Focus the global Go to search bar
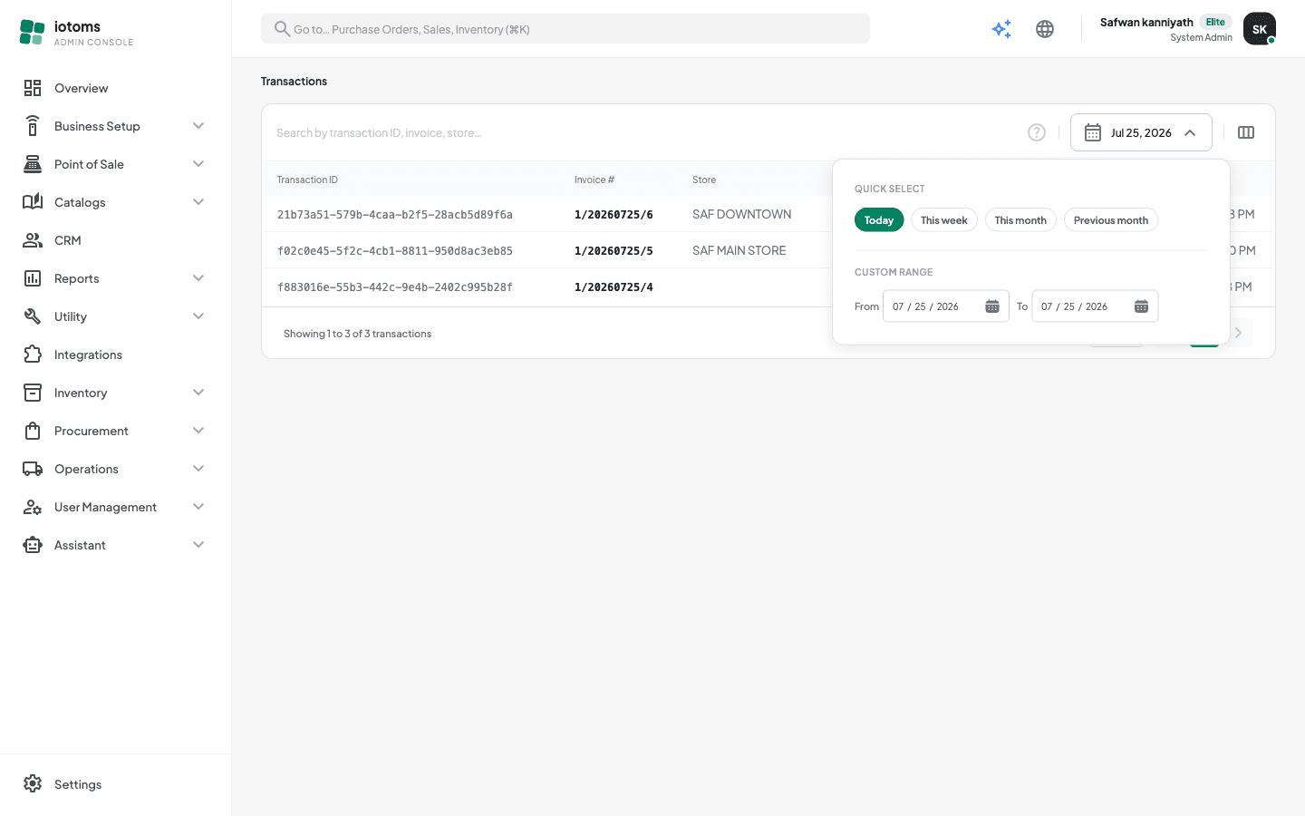 pos(565,29)
